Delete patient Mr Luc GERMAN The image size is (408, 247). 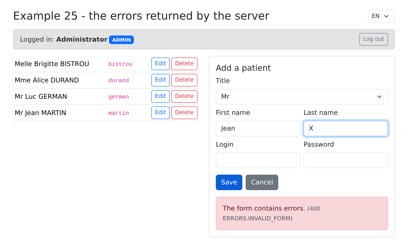184,96
